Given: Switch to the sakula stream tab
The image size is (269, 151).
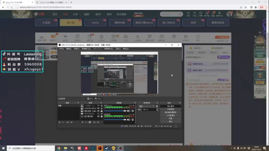Looking at the screenshot, I should pos(95,22).
